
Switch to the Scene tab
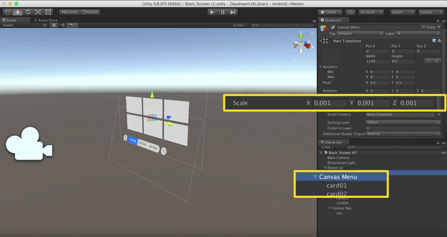click(13, 20)
